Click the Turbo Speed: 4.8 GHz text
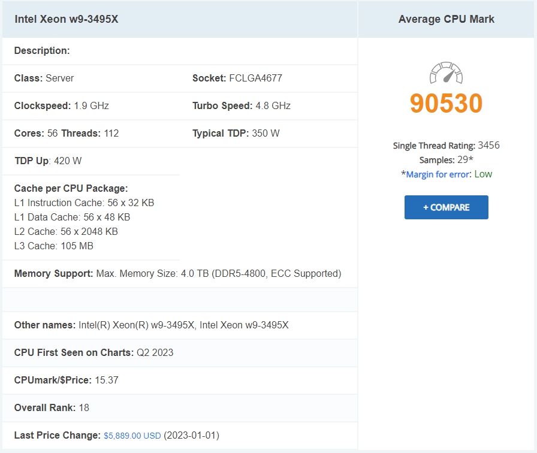The image size is (537, 453). 242,106
